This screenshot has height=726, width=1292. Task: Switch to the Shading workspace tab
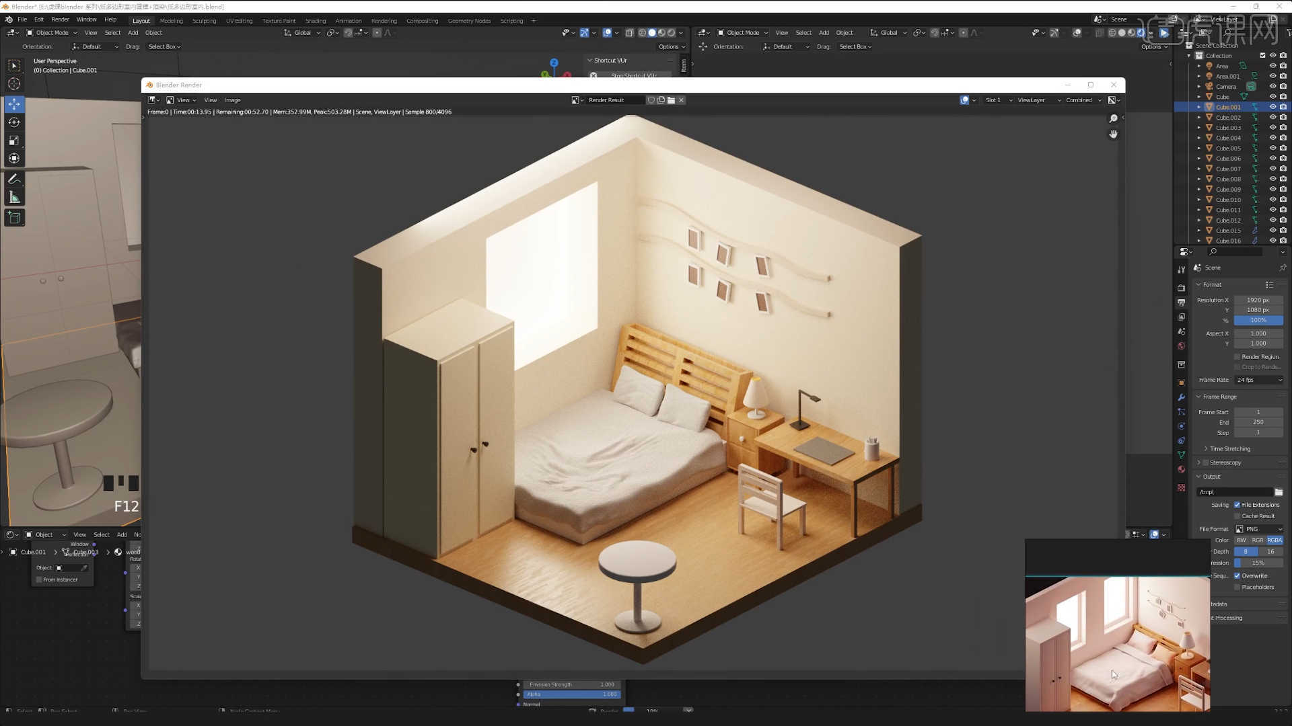click(315, 21)
